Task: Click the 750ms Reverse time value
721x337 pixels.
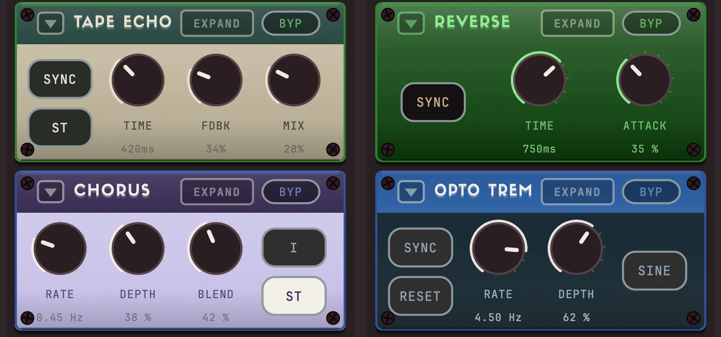Action: 539,149
